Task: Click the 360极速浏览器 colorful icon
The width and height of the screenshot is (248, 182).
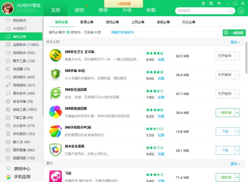Action: (55, 112)
